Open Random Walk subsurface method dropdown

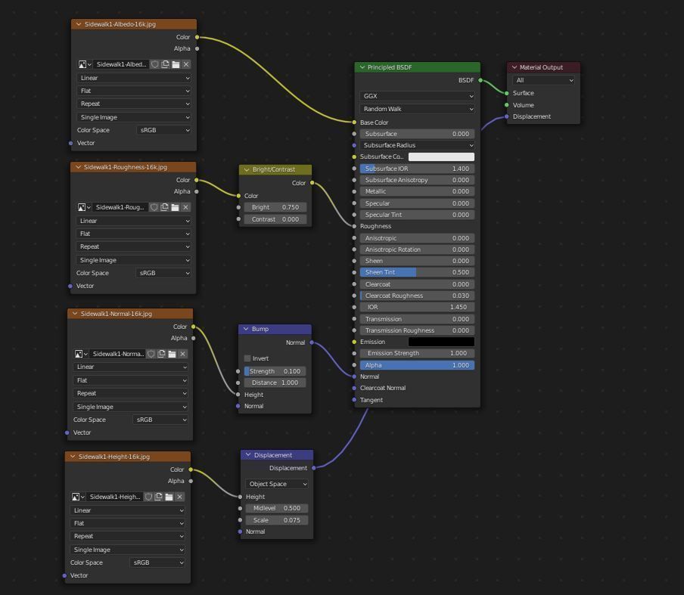(417, 109)
